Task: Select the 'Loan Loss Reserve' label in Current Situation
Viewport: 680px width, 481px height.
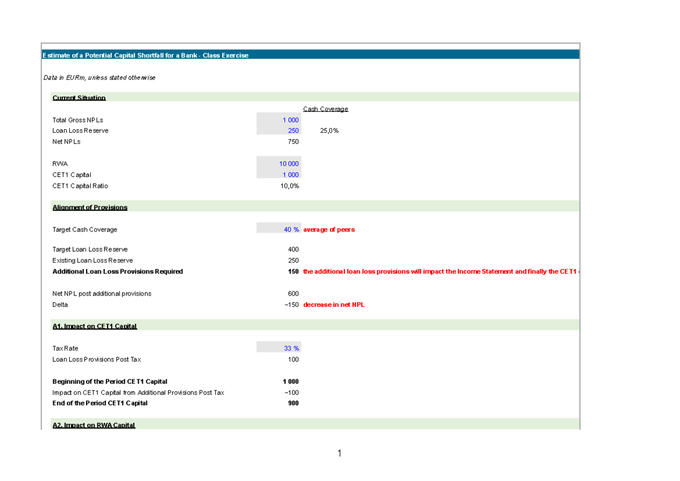Action: point(80,131)
